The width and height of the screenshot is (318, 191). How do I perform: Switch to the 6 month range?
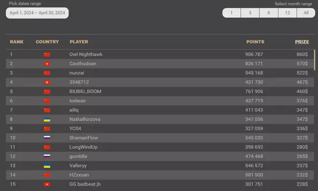[x=268, y=13]
